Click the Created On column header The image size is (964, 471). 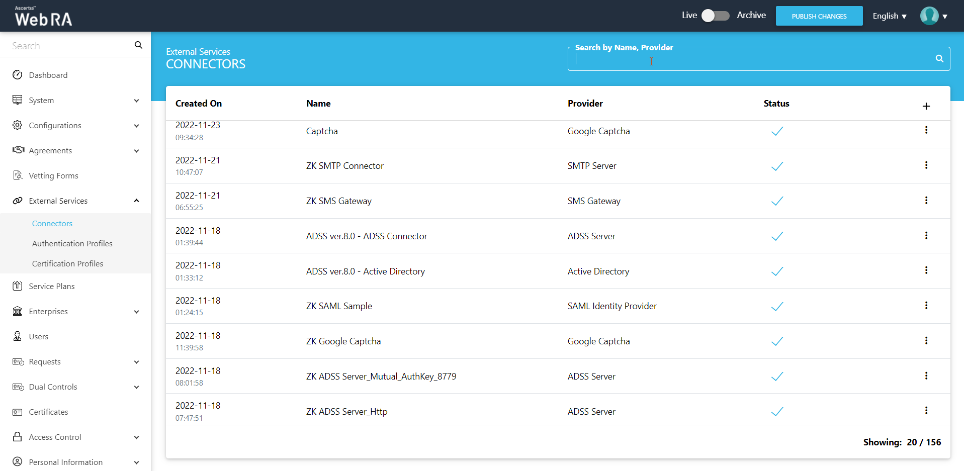point(199,104)
